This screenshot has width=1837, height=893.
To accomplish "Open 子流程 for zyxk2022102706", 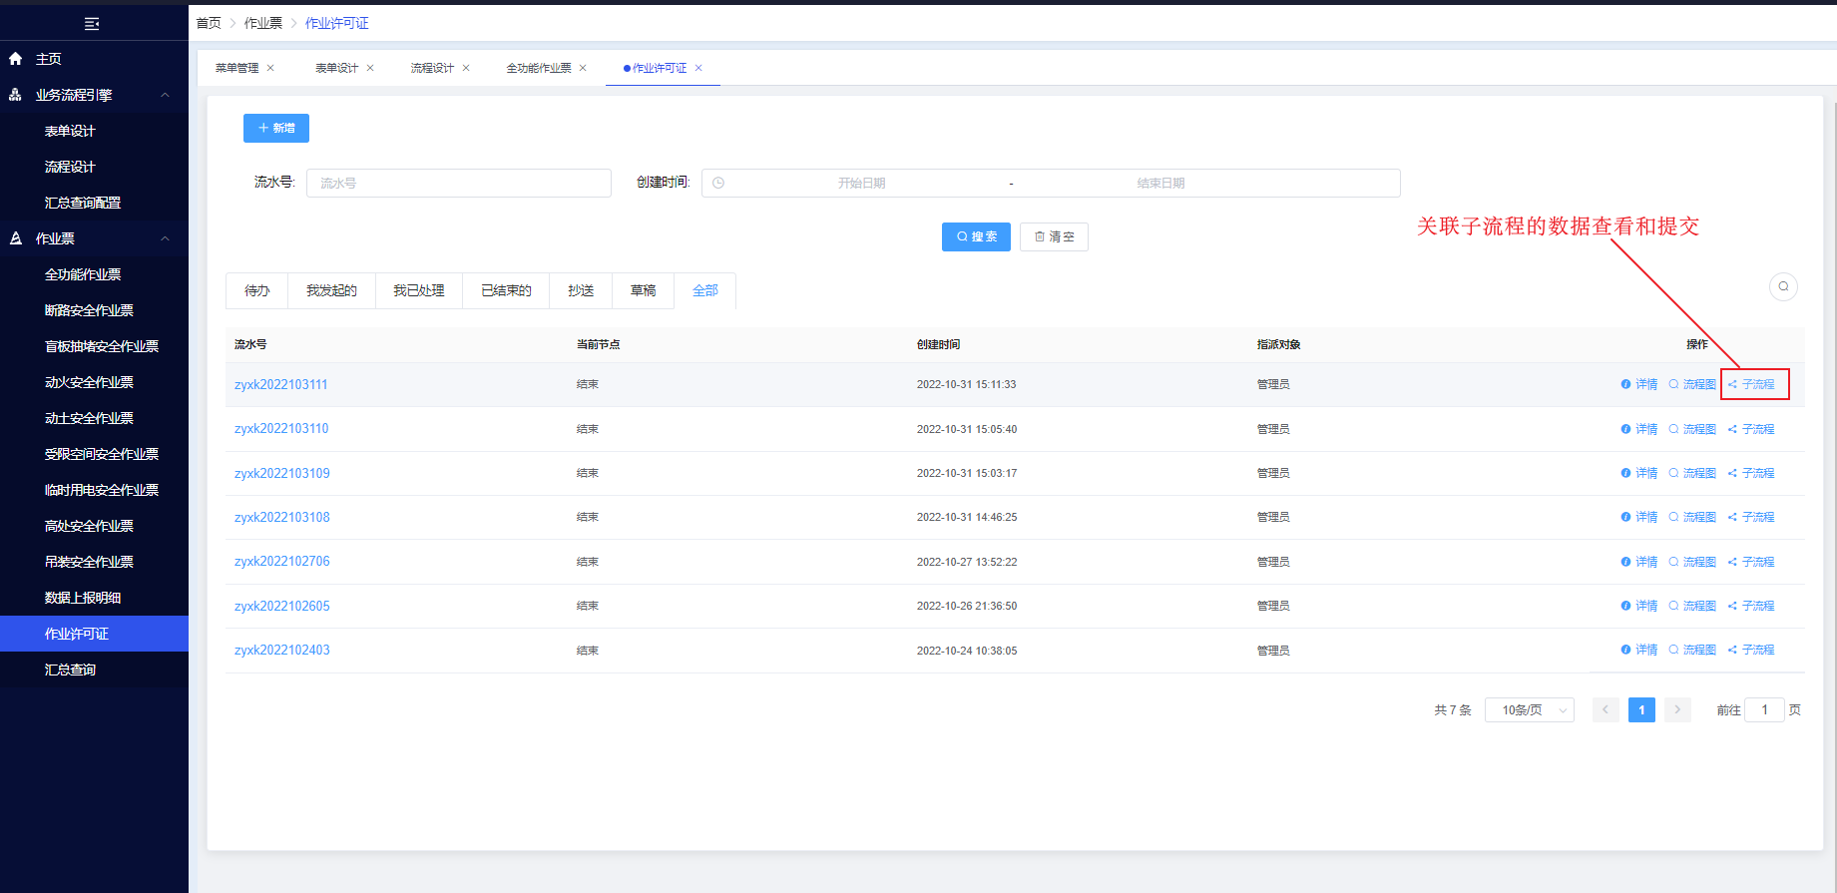I will pyautogui.click(x=1751, y=562).
